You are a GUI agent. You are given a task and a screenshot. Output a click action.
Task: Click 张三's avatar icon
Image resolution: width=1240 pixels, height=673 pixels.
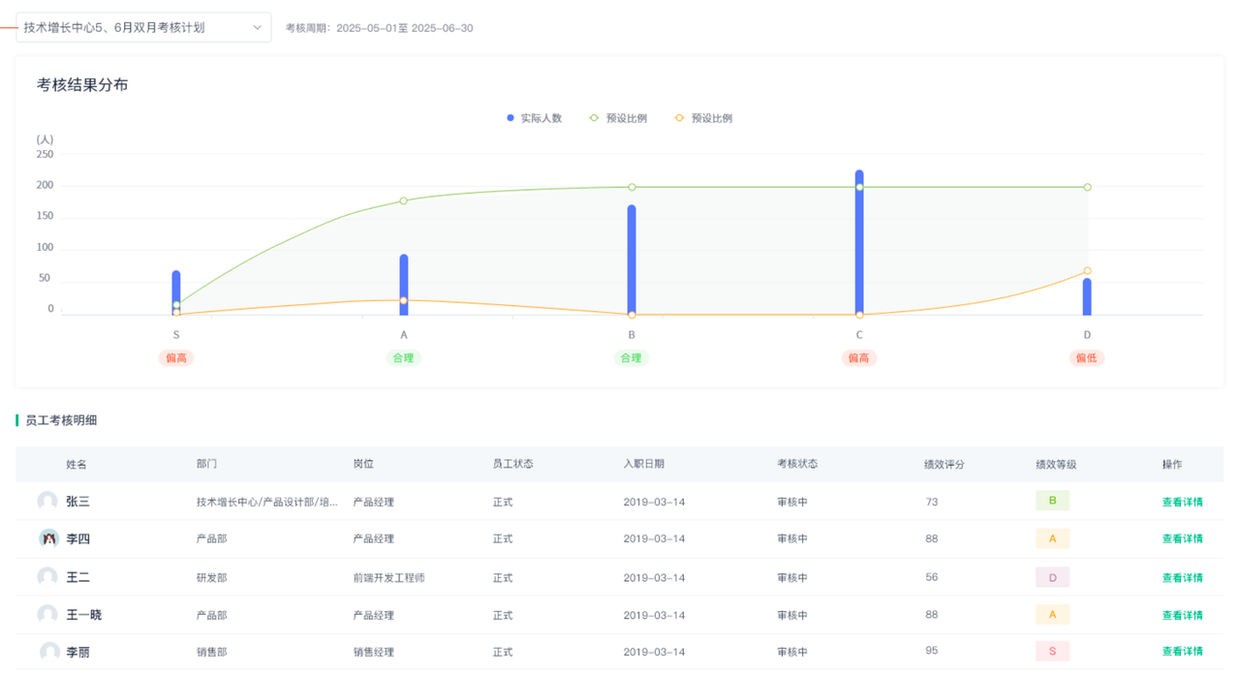click(x=47, y=502)
